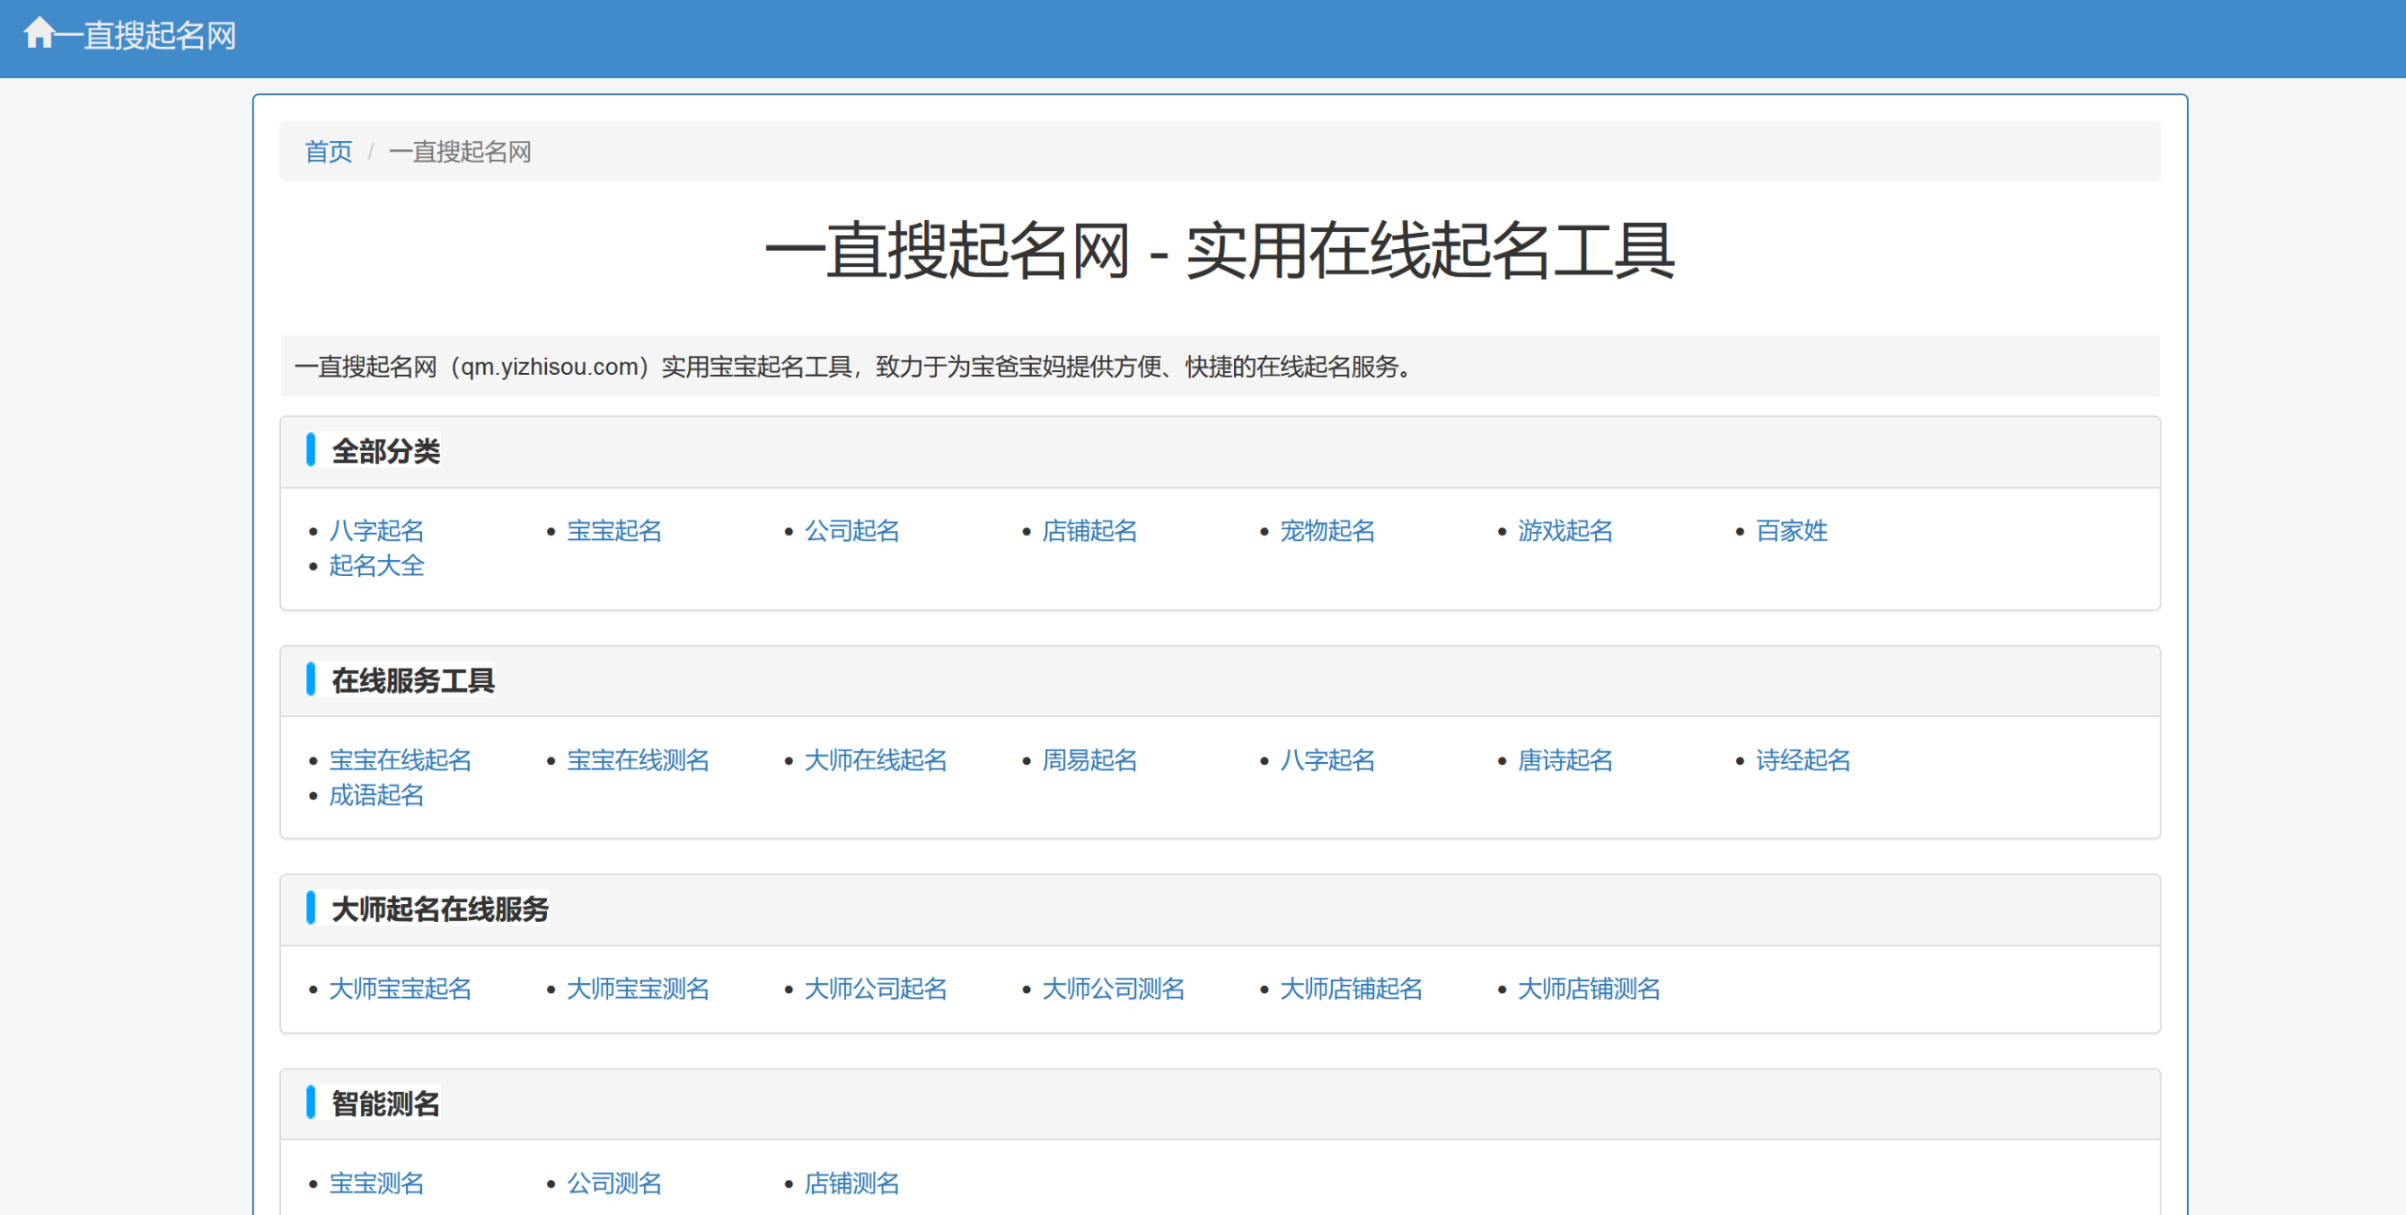Visit 大师公司起名 service
The height and width of the screenshot is (1215, 2406).
[876, 989]
